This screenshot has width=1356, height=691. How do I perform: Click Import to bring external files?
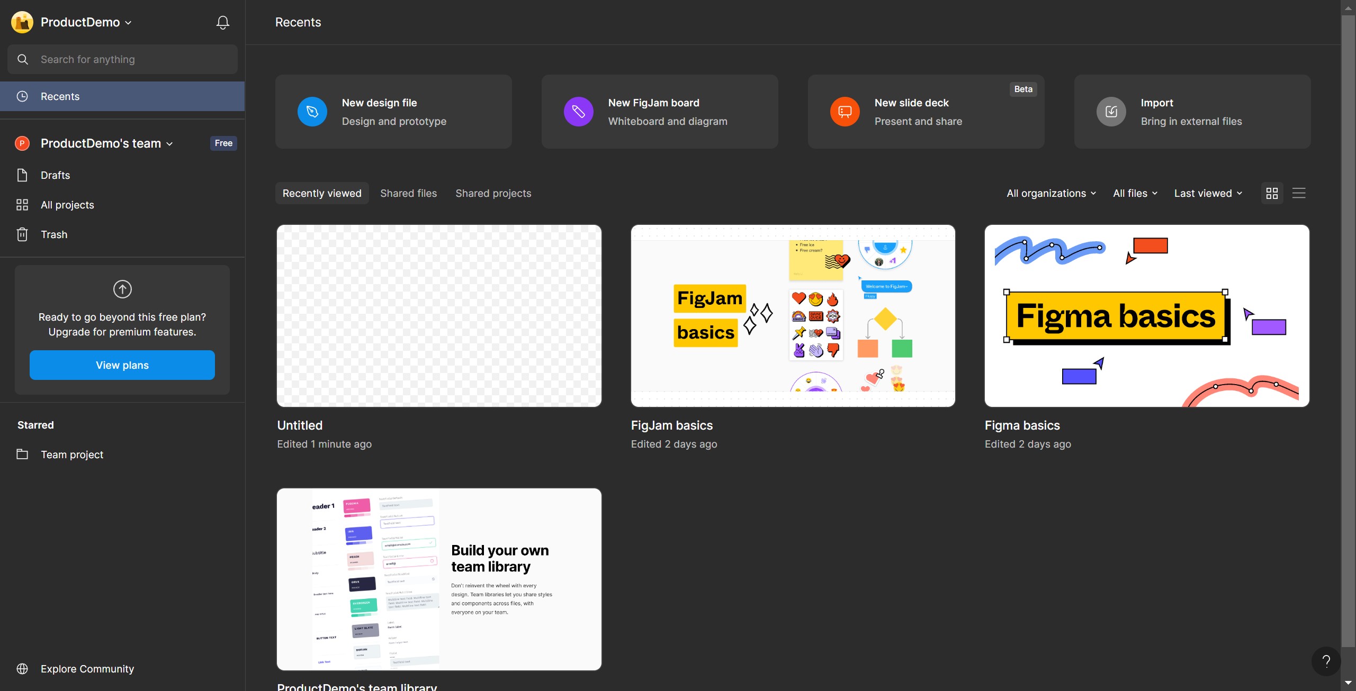[1192, 112]
